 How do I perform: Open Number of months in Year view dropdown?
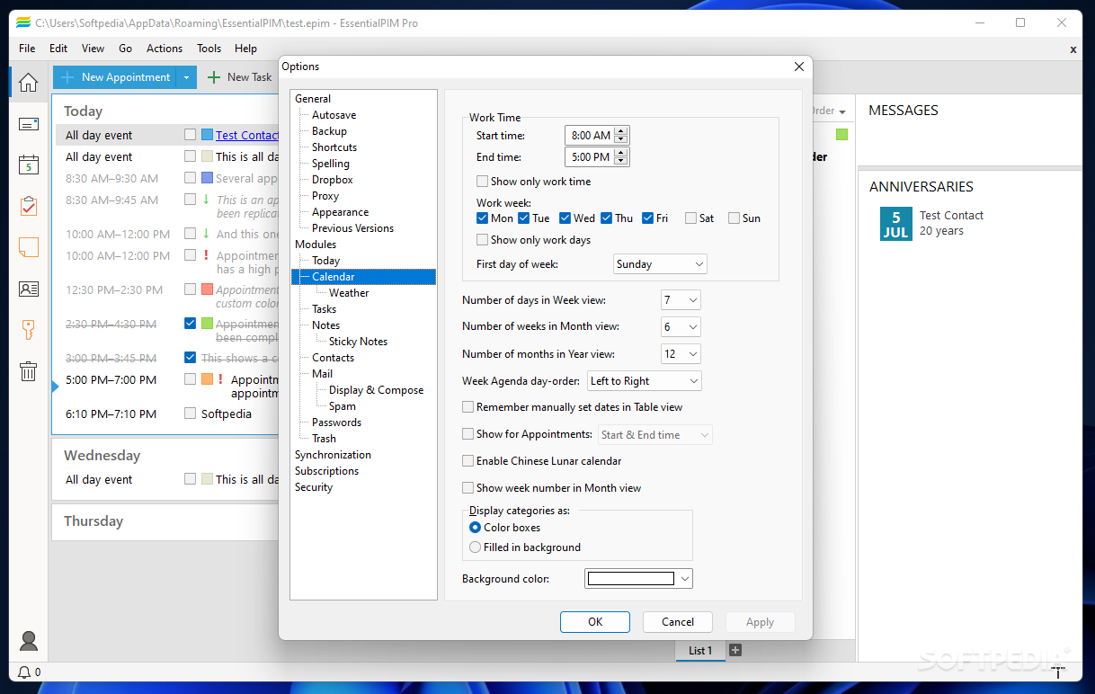[x=681, y=354]
